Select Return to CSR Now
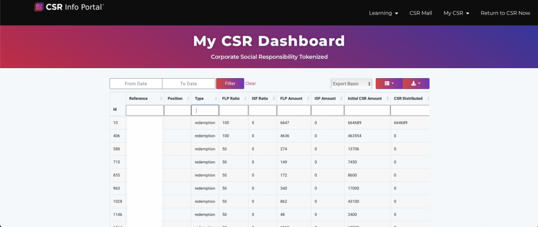The width and height of the screenshot is (538, 227). [505, 13]
